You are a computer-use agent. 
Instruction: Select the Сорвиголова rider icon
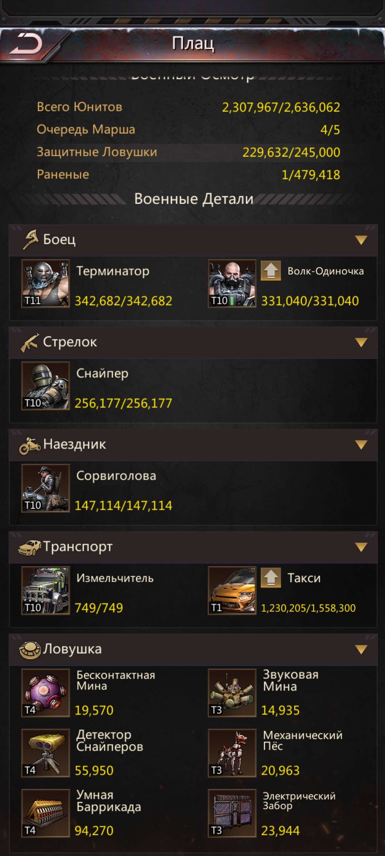pyautogui.click(x=46, y=488)
